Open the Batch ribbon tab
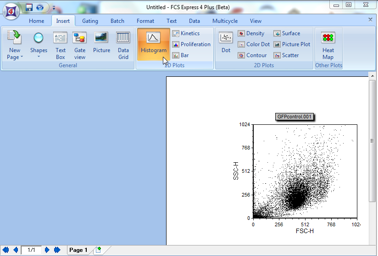378x256 pixels. pyautogui.click(x=117, y=21)
